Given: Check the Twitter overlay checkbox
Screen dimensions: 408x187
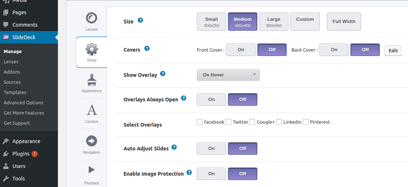Looking at the screenshot, I should [x=228, y=122].
